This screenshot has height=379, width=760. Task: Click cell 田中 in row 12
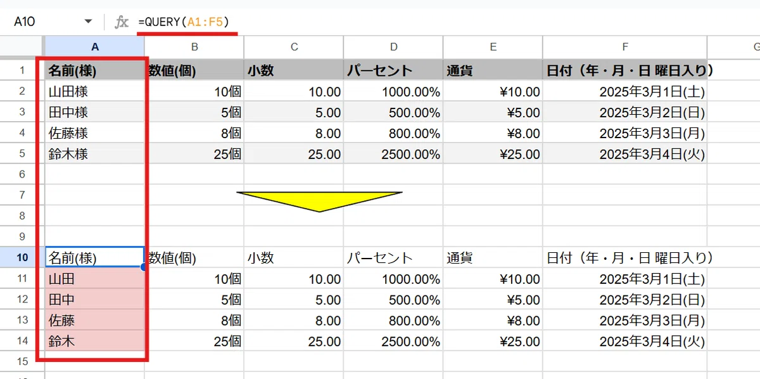click(94, 299)
